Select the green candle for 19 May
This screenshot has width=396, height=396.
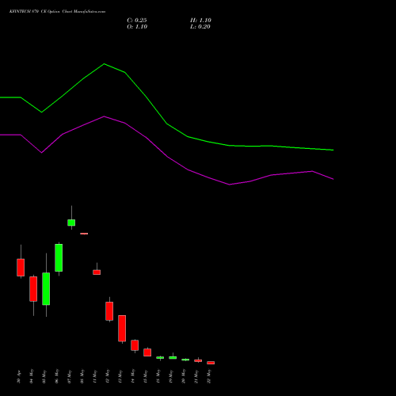pos(173,357)
